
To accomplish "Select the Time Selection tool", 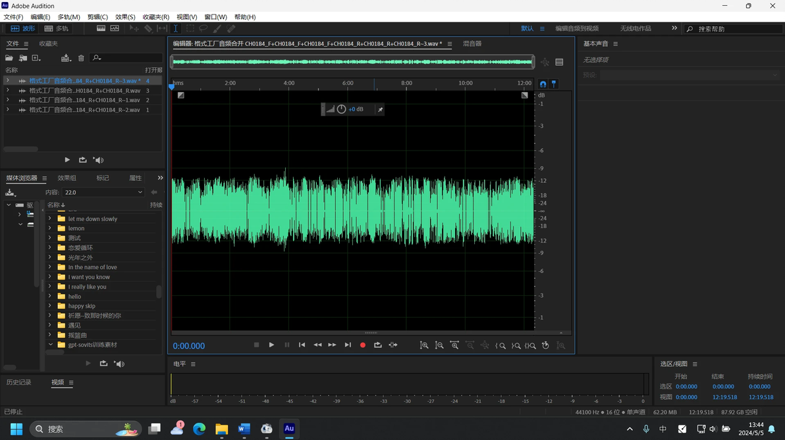I will coord(176,28).
